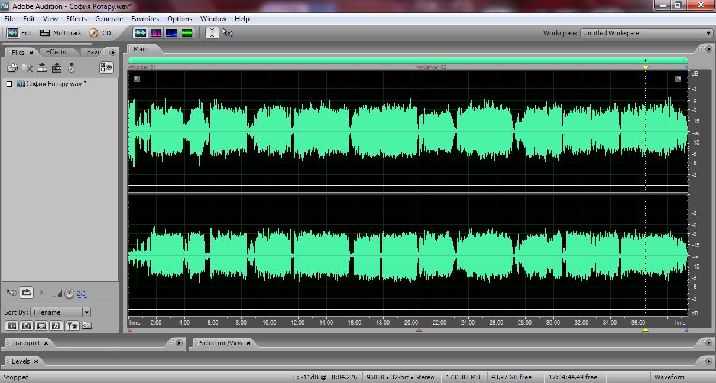716x383 pixels.
Task: Click the preview volume knob
Action: pos(69,293)
